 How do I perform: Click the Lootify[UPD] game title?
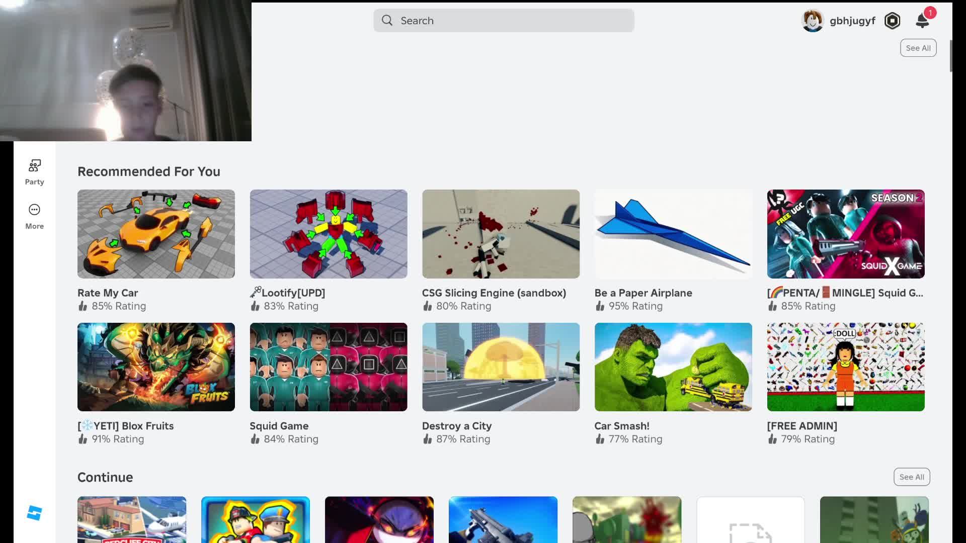[x=293, y=293]
